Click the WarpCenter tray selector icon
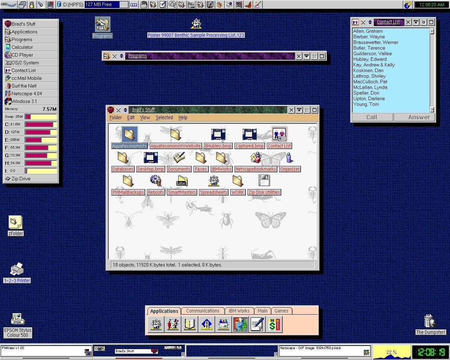 click(x=134, y=5)
